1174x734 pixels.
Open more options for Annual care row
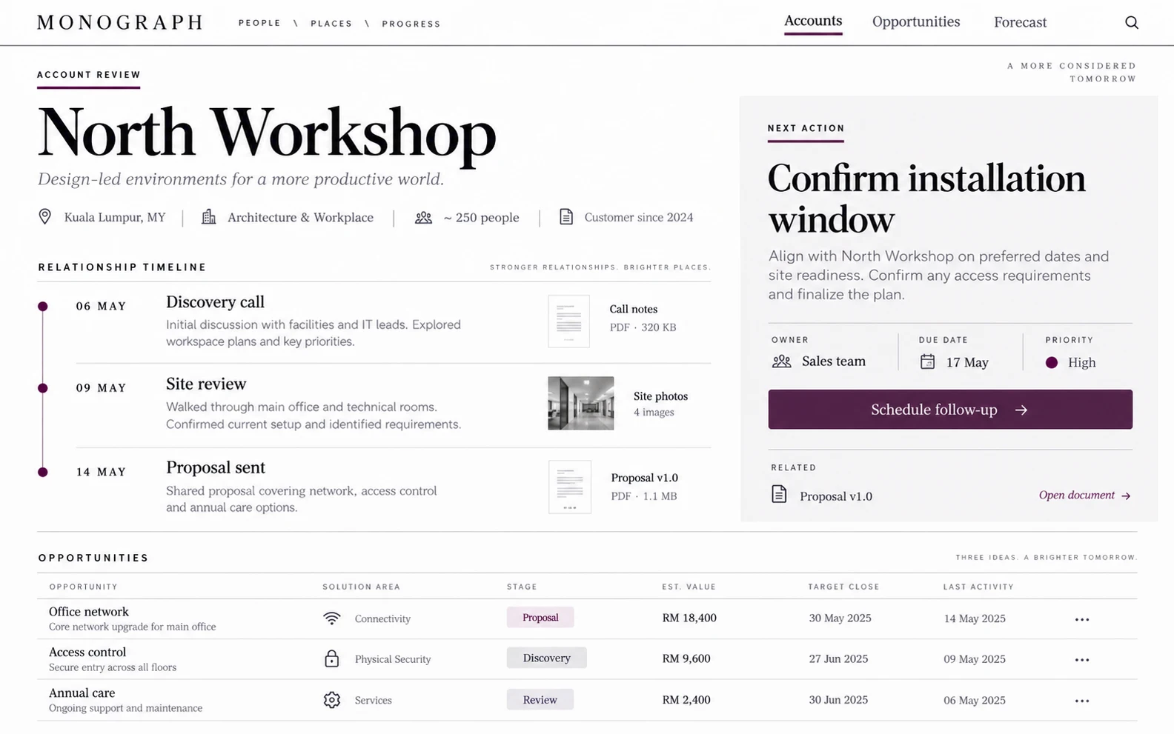tap(1082, 701)
